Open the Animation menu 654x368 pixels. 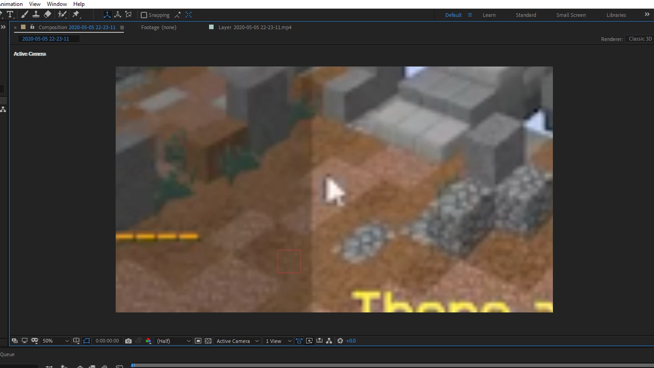click(11, 4)
